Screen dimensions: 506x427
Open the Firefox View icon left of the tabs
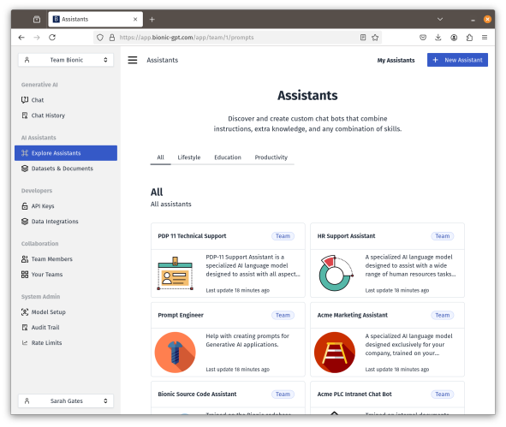[37, 20]
